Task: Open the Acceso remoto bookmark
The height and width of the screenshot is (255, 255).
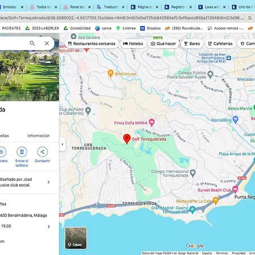Action: pyautogui.click(x=226, y=28)
